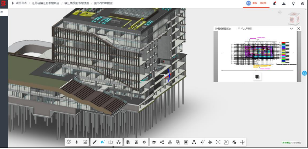
Task: Click the red legend color swatch in drawing
Action: [283, 43]
